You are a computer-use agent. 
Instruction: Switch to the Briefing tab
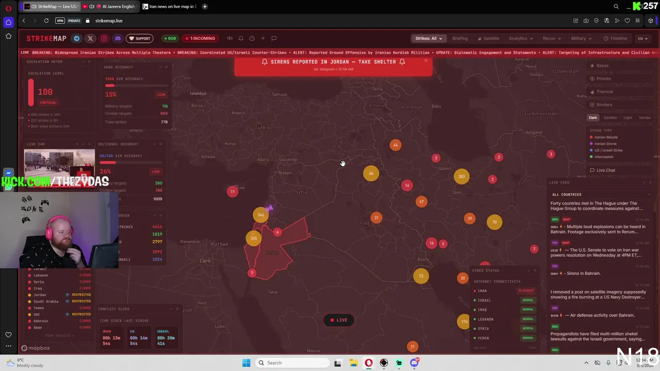click(x=460, y=38)
